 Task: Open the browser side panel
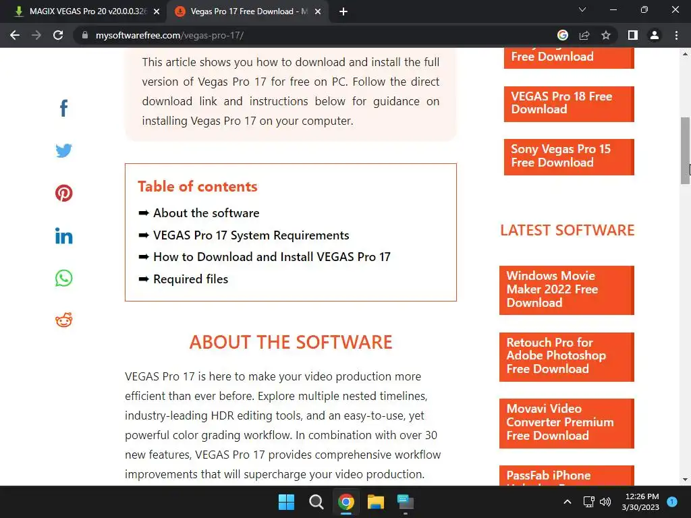[633, 35]
